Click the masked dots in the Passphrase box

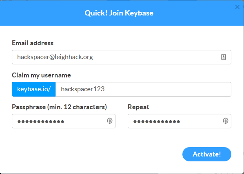click(41, 121)
